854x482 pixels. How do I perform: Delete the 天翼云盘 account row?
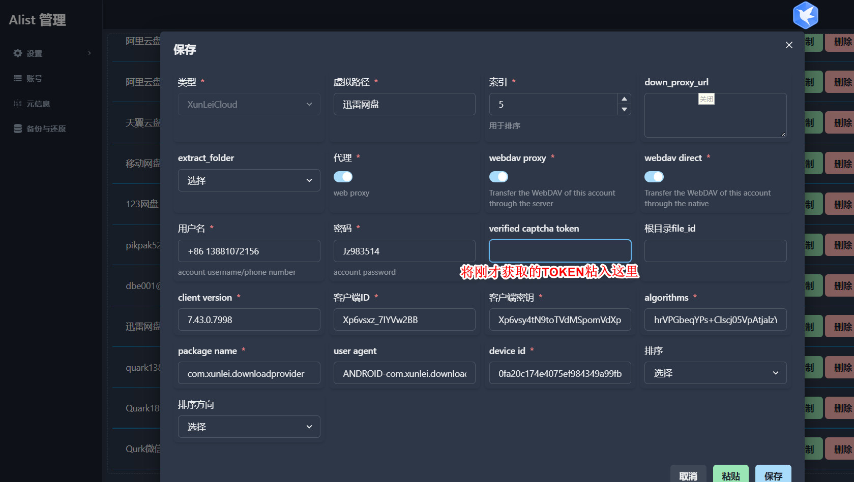[840, 122]
